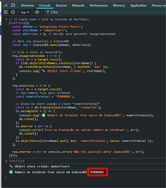Show the console sidebar panel

(5, 12)
